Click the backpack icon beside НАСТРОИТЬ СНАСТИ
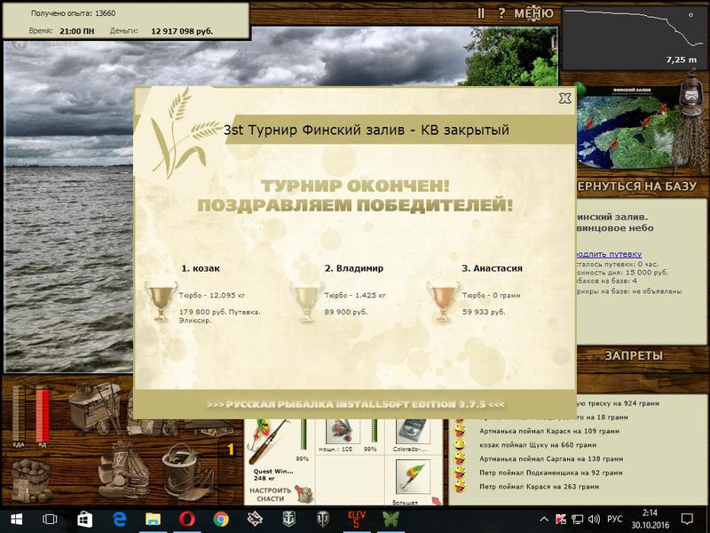The image size is (710, 533). click(x=304, y=494)
